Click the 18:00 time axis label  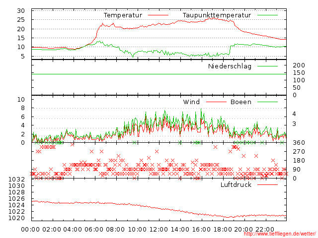coord(223,230)
